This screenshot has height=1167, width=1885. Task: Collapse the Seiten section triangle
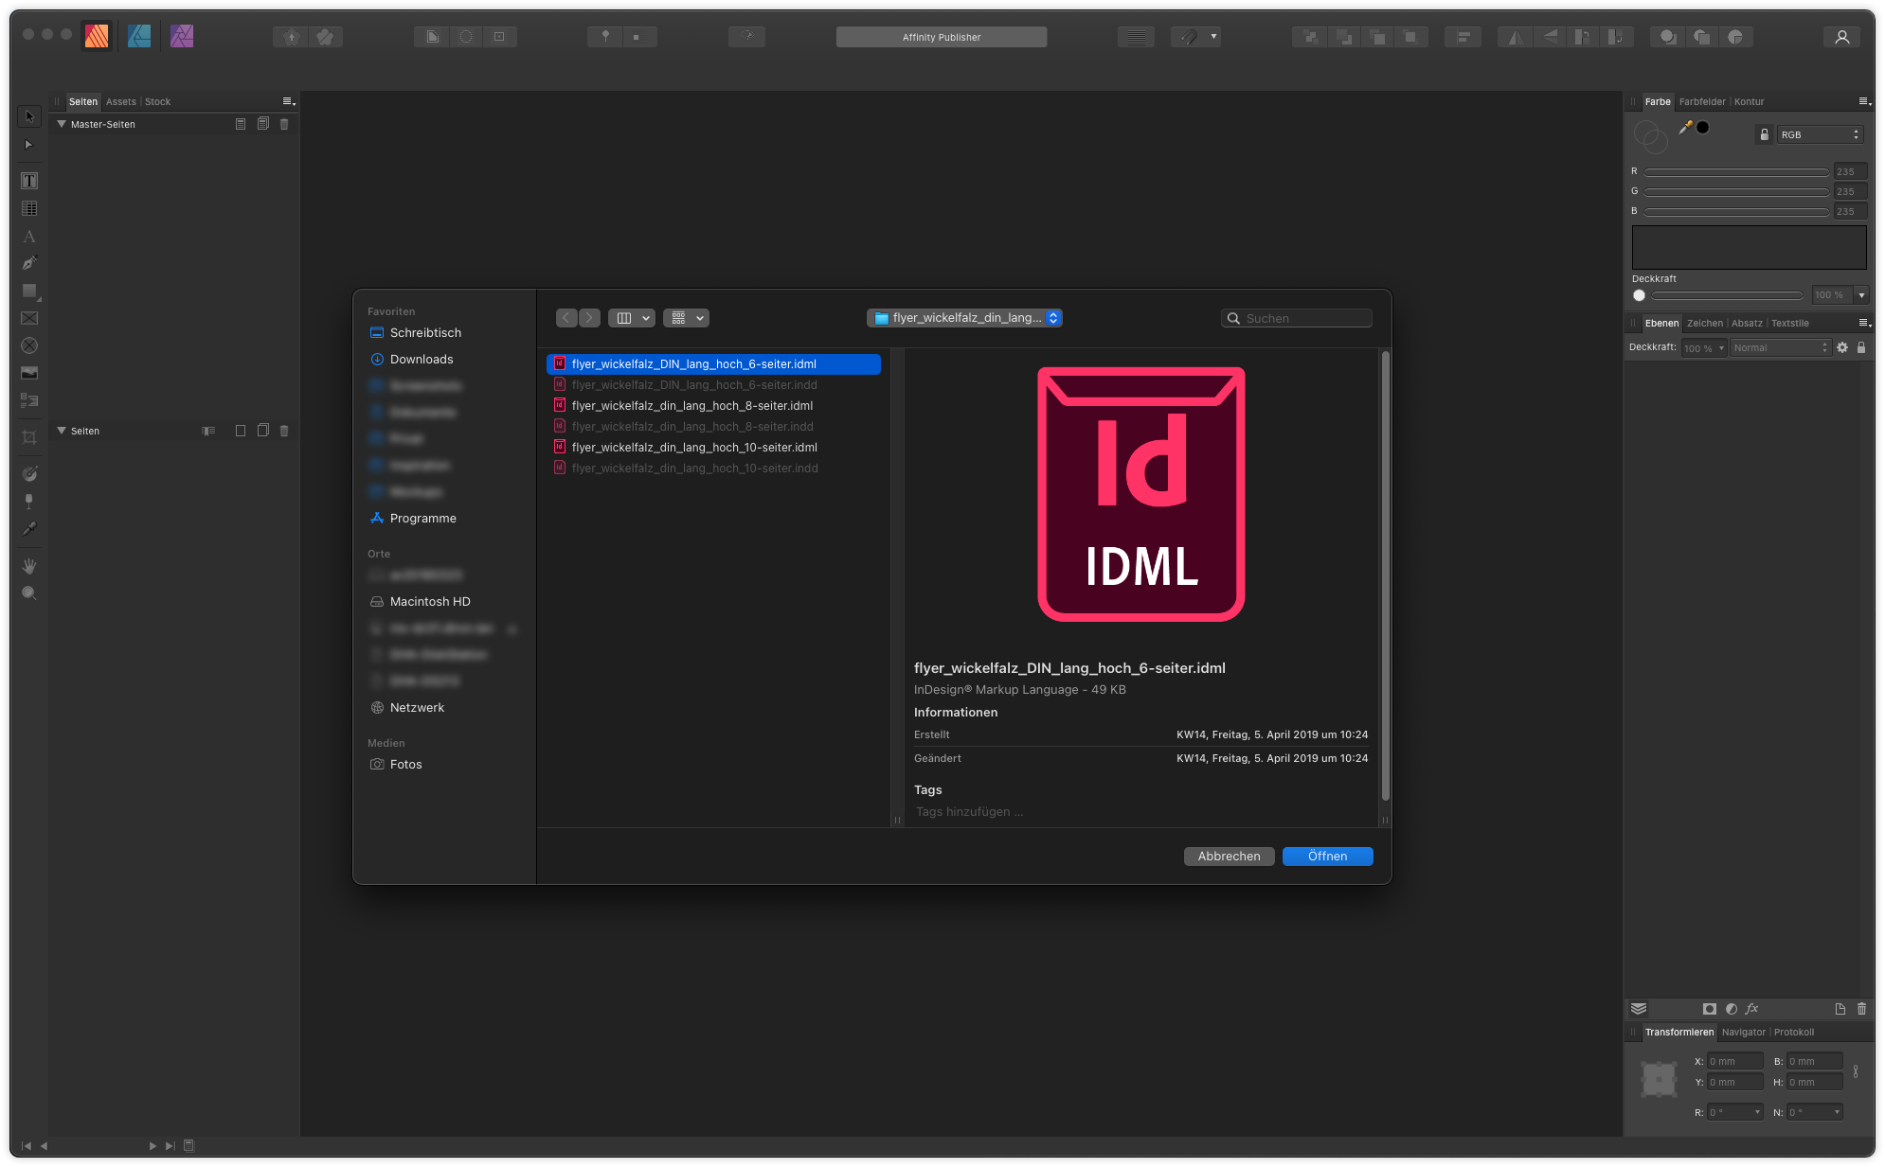coord(62,431)
